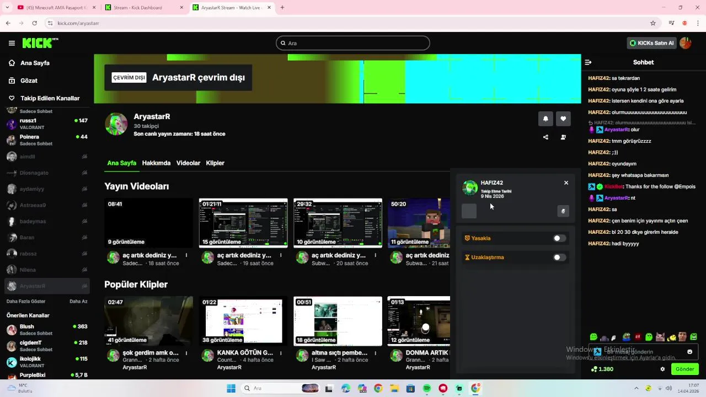Switch to the Hakkımda tab
Viewport: 706px width, 397px height.
tap(156, 163)
